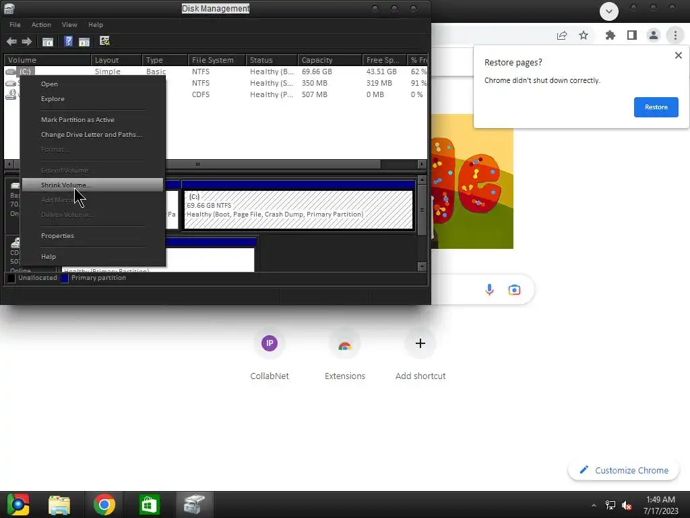
Task: Select Help in the context menu
Action: (93, 257)
